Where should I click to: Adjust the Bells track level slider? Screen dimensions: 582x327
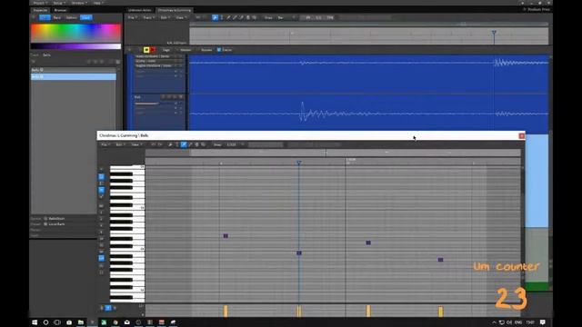[147, 104]
